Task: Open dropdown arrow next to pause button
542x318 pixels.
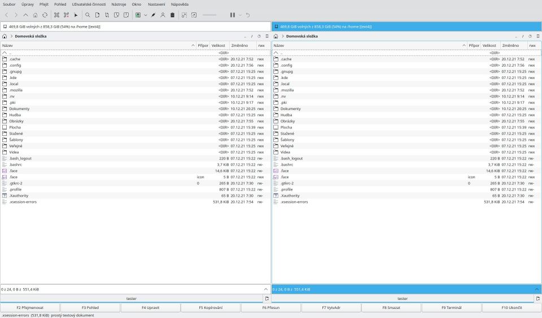Action: 240,15
